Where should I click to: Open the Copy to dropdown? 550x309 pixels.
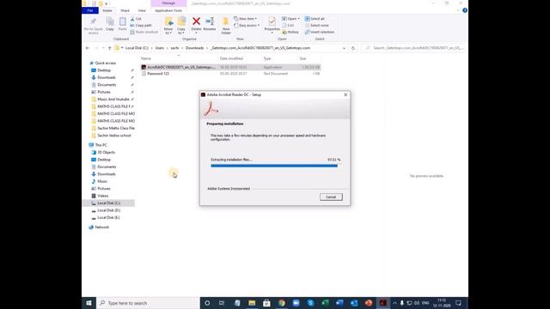(181, 26)
